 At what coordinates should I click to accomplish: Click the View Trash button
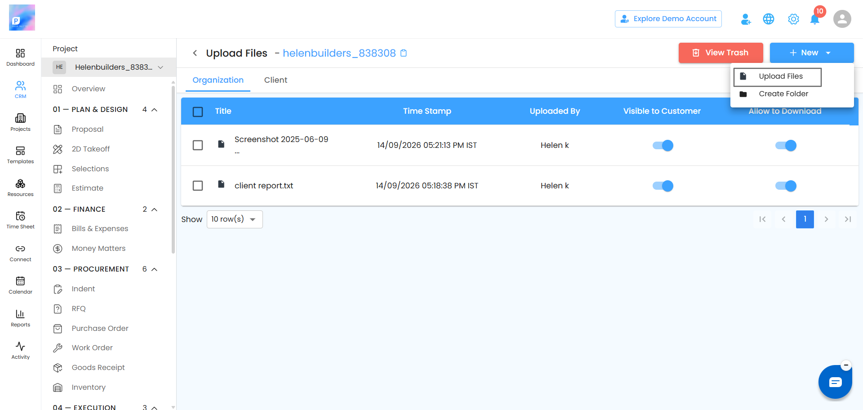coord(721,53)
